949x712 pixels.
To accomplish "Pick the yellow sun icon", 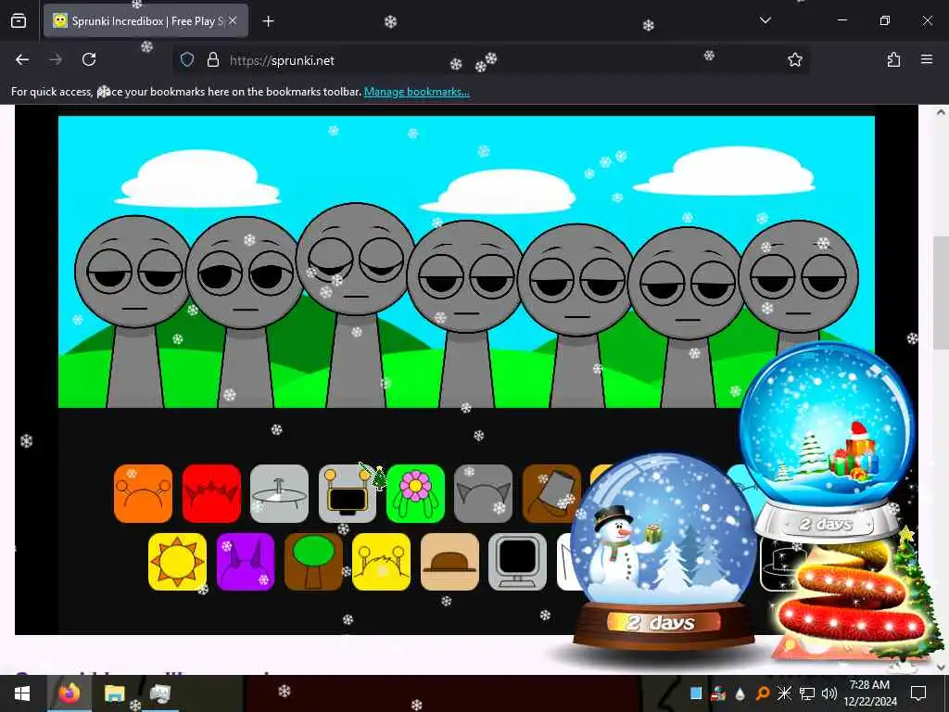I will [177, 561].
